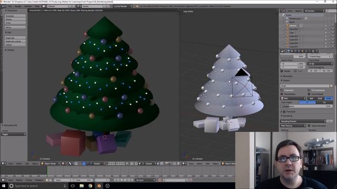Click the current frame field in timeline
This screenshot has width=337, height=189.
pos(102,180)
